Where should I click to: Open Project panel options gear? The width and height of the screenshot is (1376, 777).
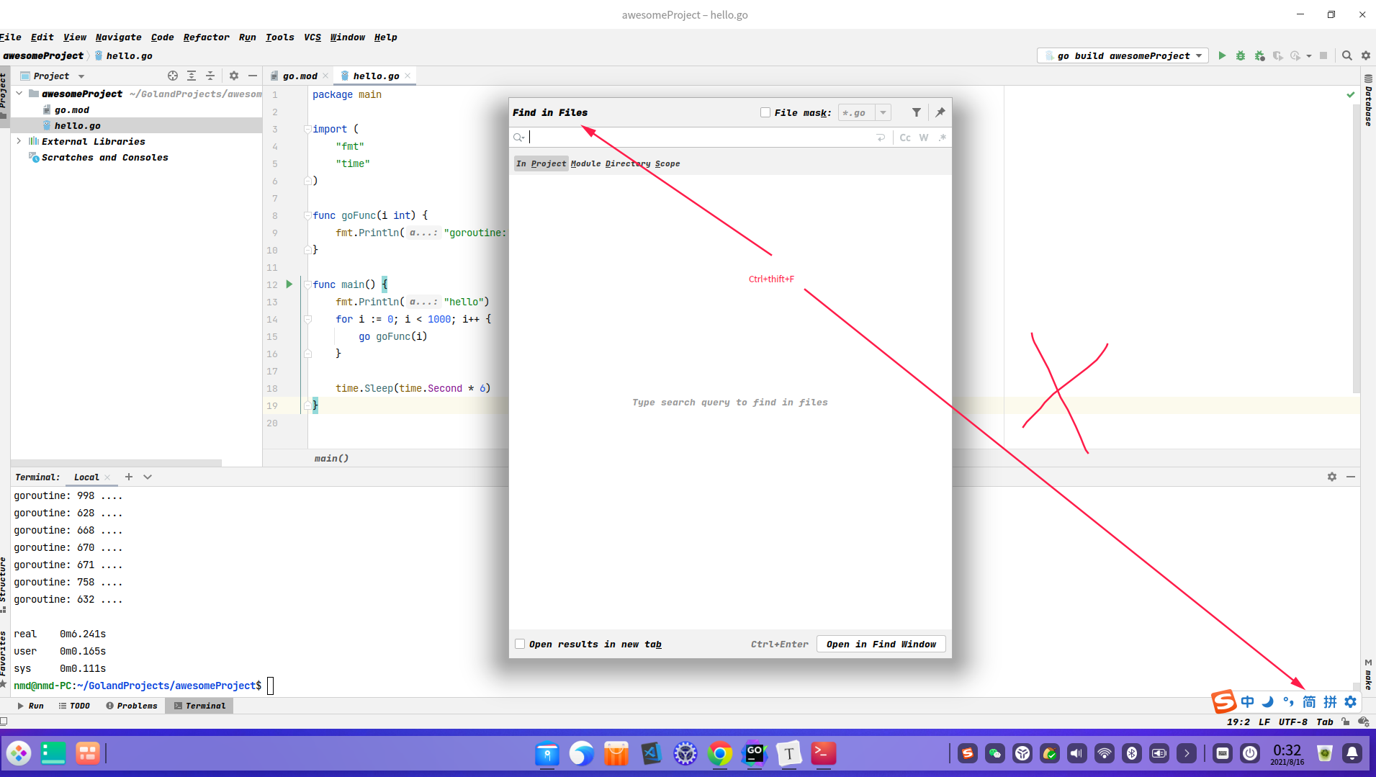click(234, 76)
